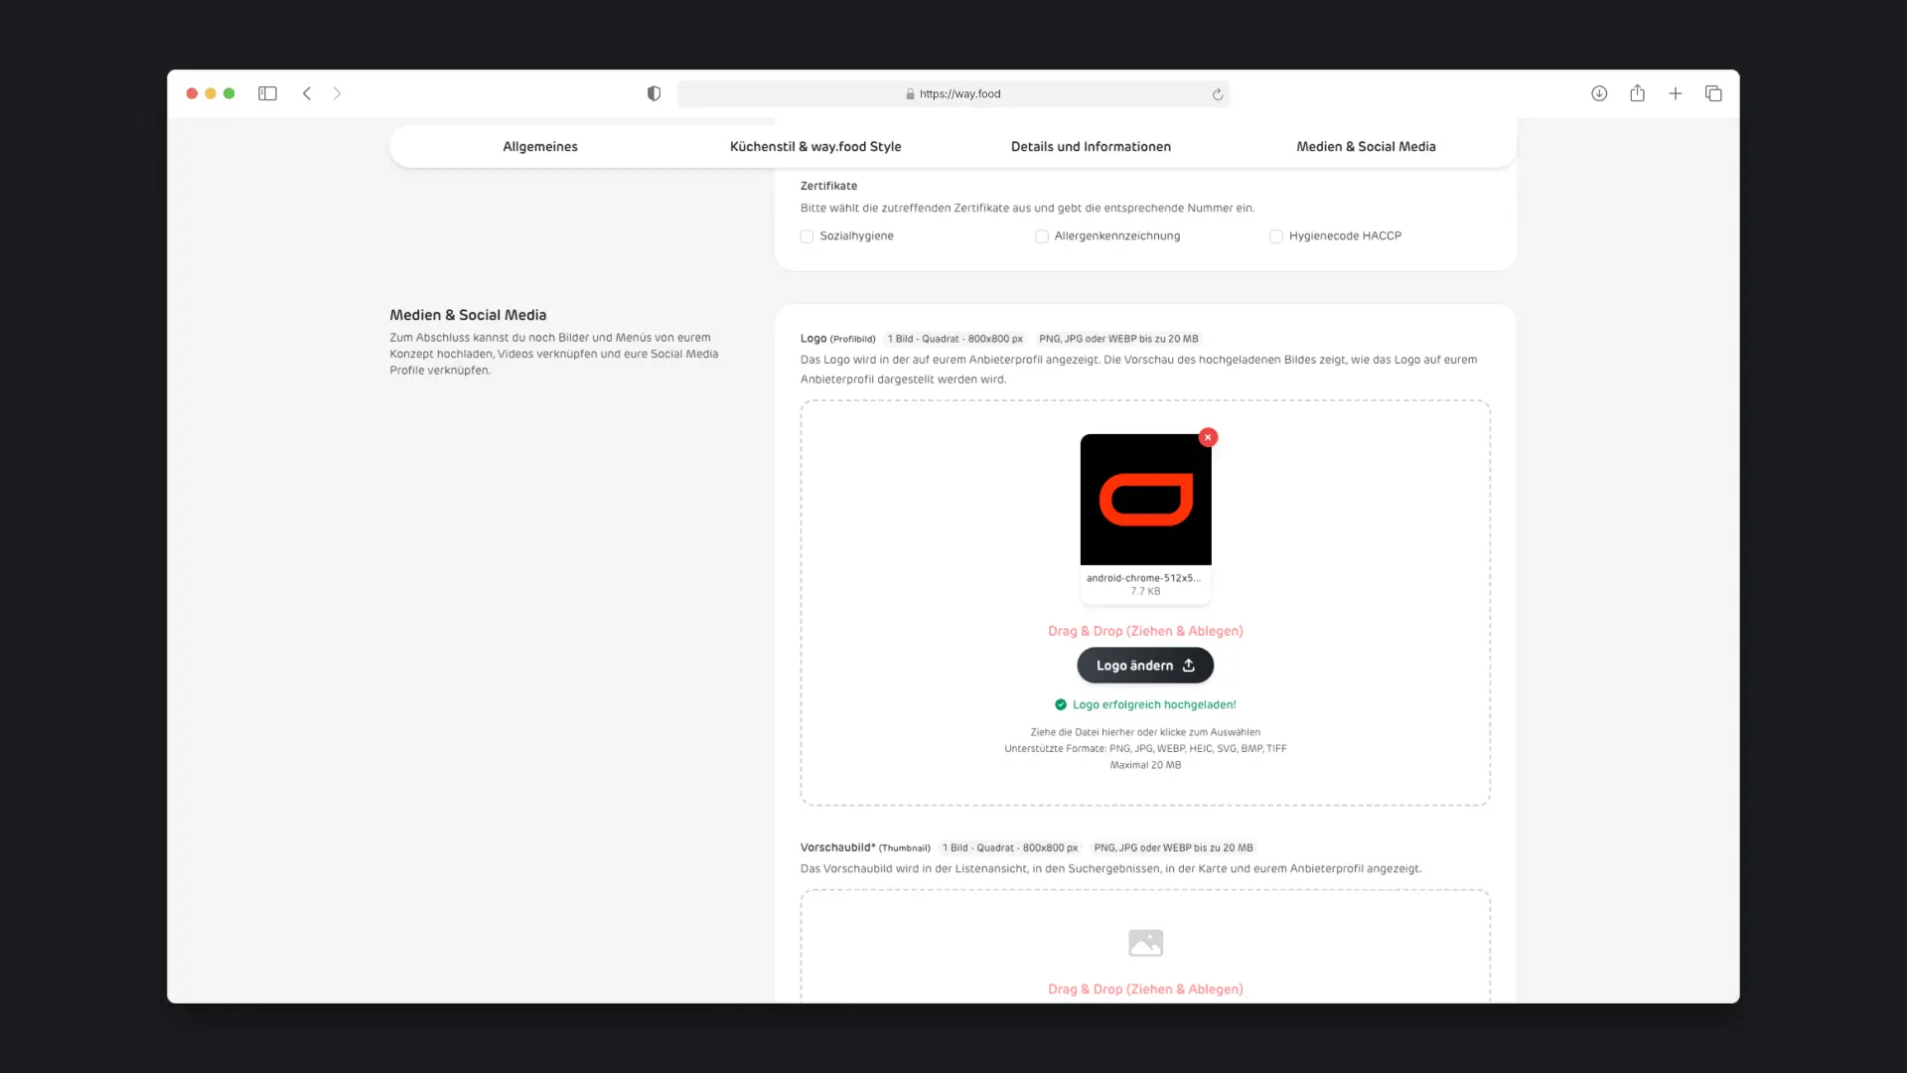This screenshot has width=1907, height=1073.
Task: Click the image placeholder icon in Vorschaubild area
Action: click(x=1144, y=942)
